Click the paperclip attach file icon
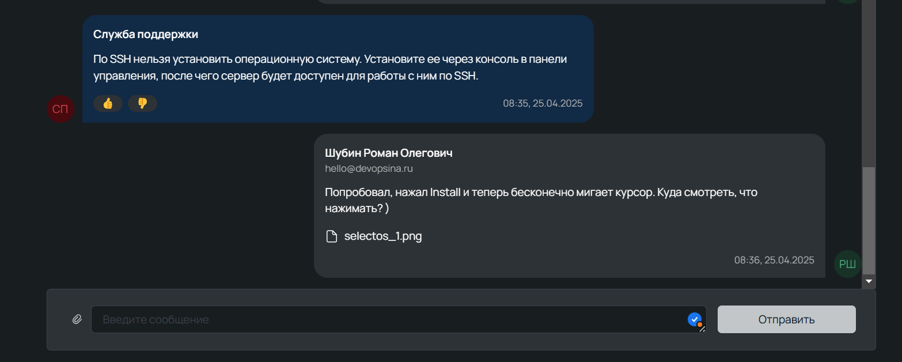Viewport: 902px width, 362px height. click(x=77, y=319)
